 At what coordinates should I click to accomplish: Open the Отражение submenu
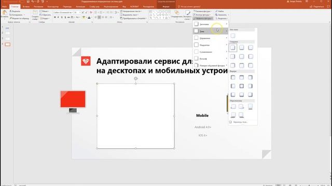[x=210, y=38]
